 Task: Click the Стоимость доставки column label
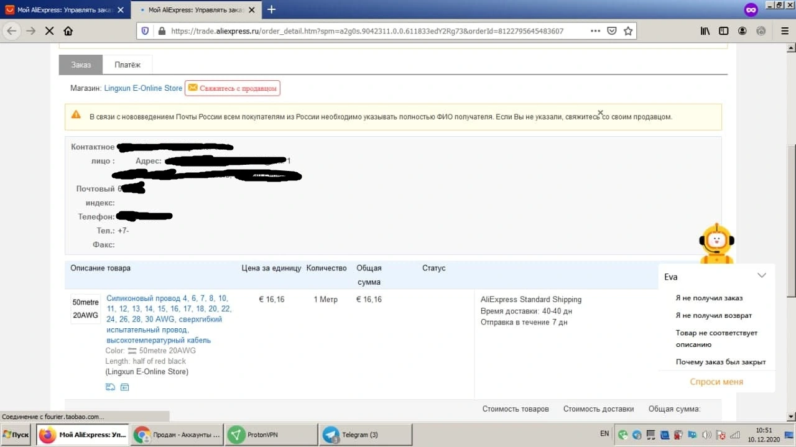598,409
